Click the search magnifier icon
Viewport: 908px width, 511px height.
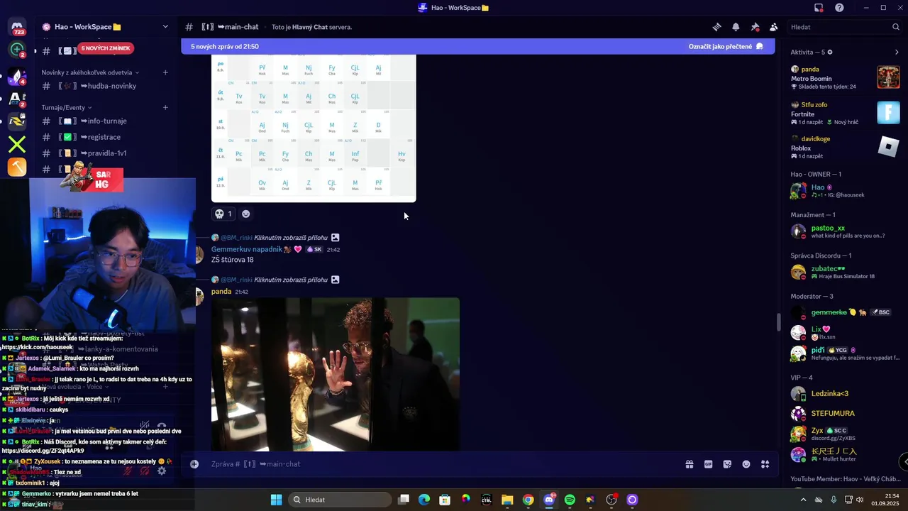(896, 27)
